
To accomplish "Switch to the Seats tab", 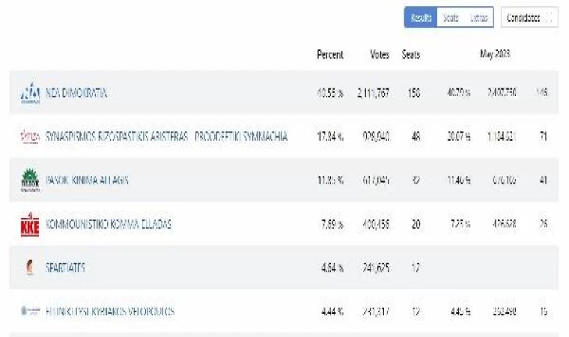I will pos(451,18).
